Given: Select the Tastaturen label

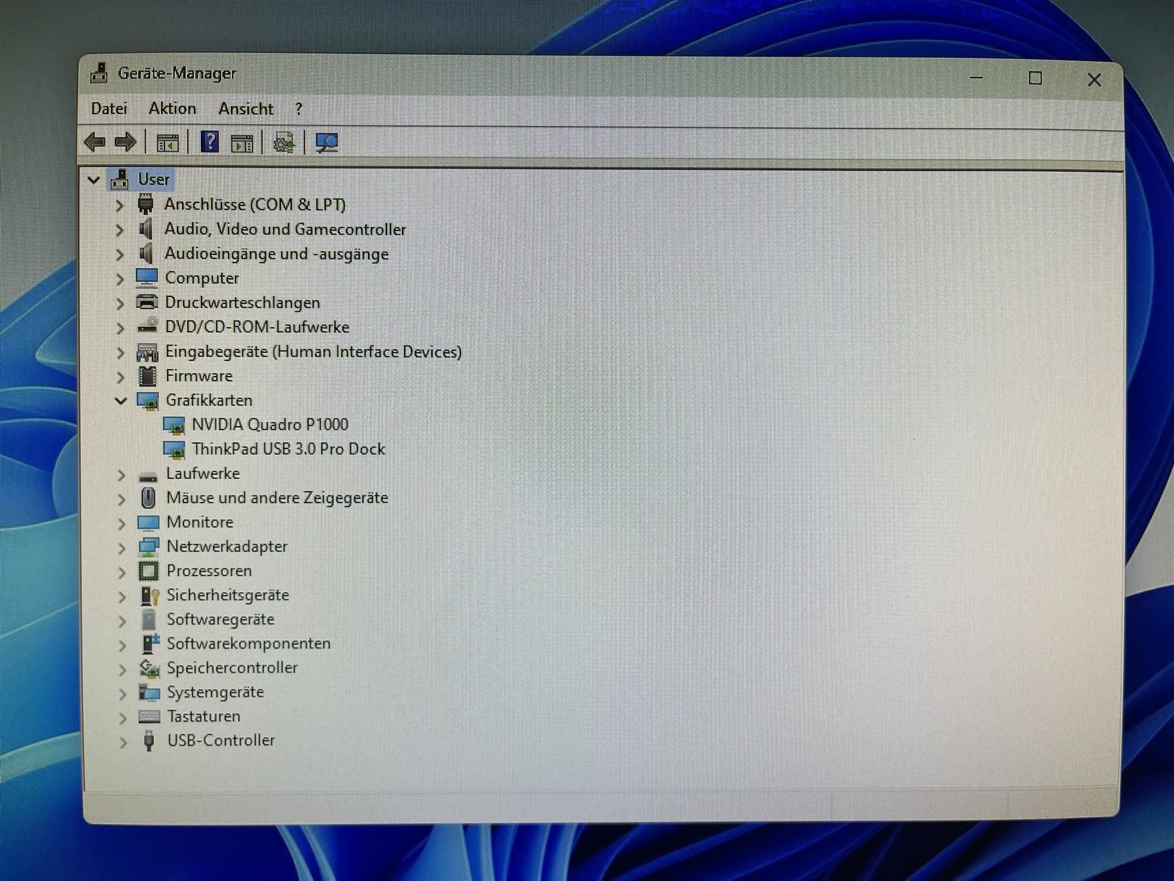Looking at the screenshot, I should (203, 716).
